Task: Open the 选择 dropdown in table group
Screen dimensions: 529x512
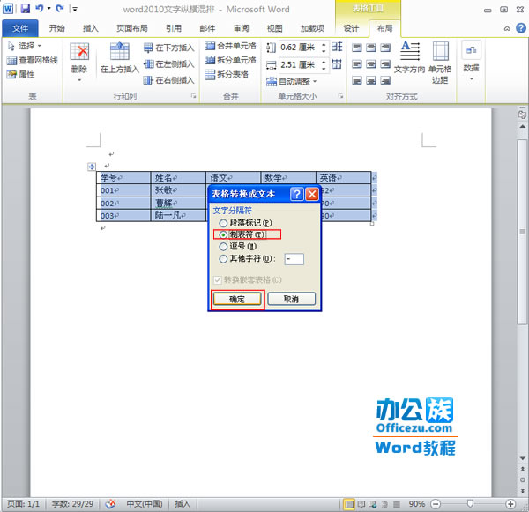Action: (x=25, y=46)
